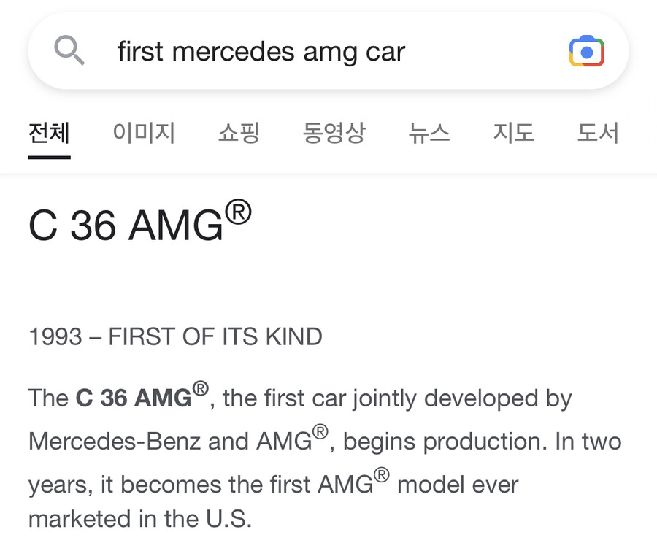Switch to the 동영상 videos tab

[334, 133]
